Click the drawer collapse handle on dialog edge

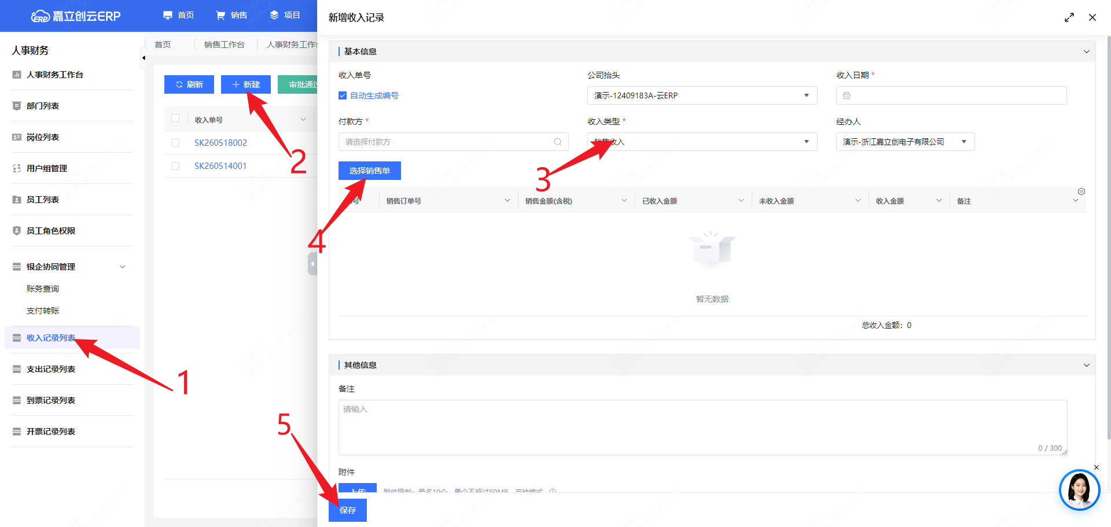(312, 264)
